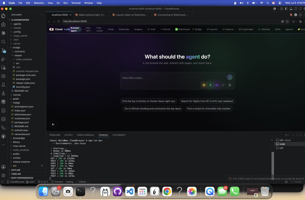Toggle the primary side bar layout button

point(286,9)
